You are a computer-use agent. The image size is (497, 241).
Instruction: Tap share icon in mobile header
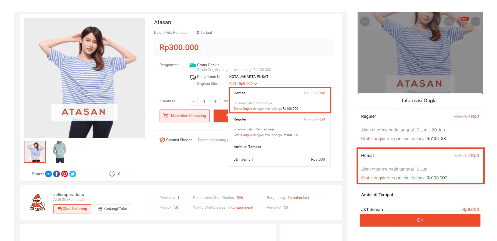point(449,21)
